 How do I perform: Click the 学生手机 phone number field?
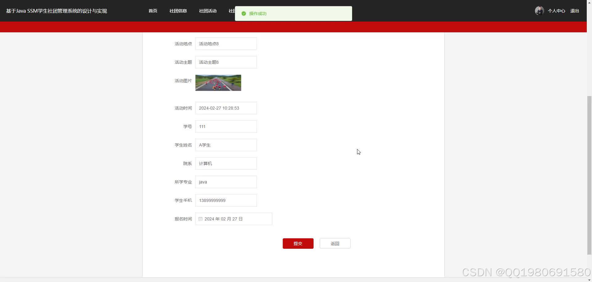tap(226, 200)
